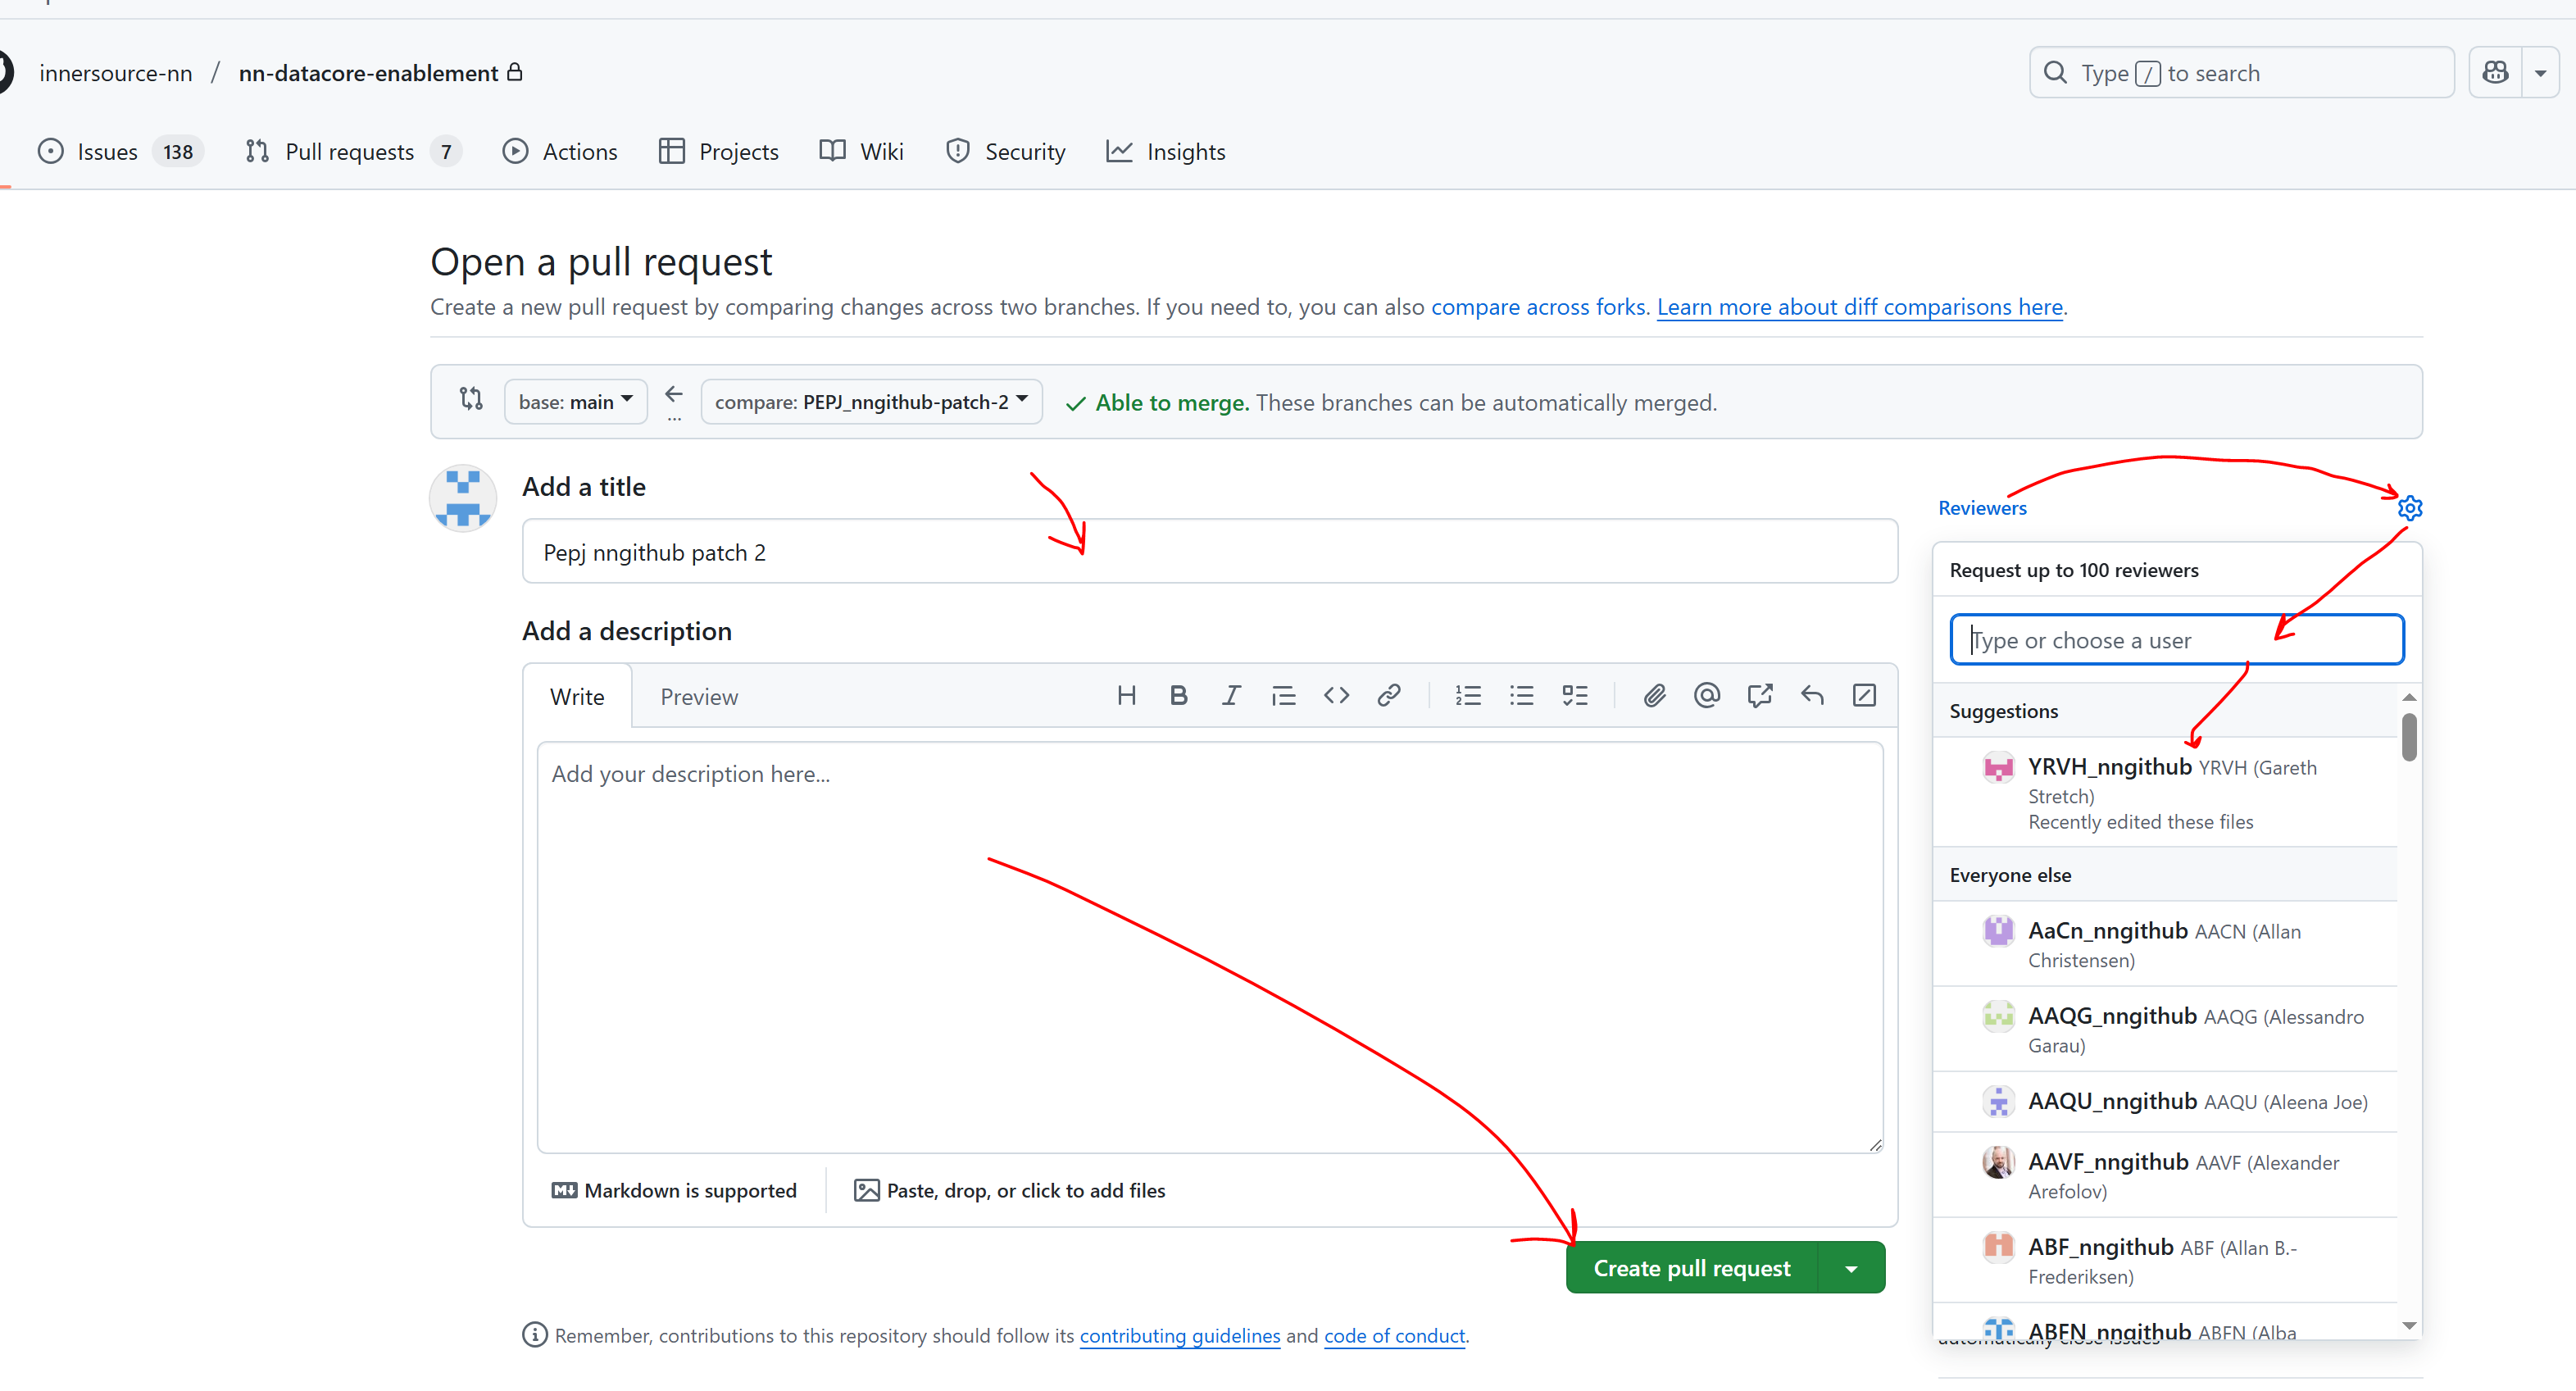The height and width of the screenshot is (1391, 2576).
Task: Insert a saved reply
Action: pos(1812,696)
